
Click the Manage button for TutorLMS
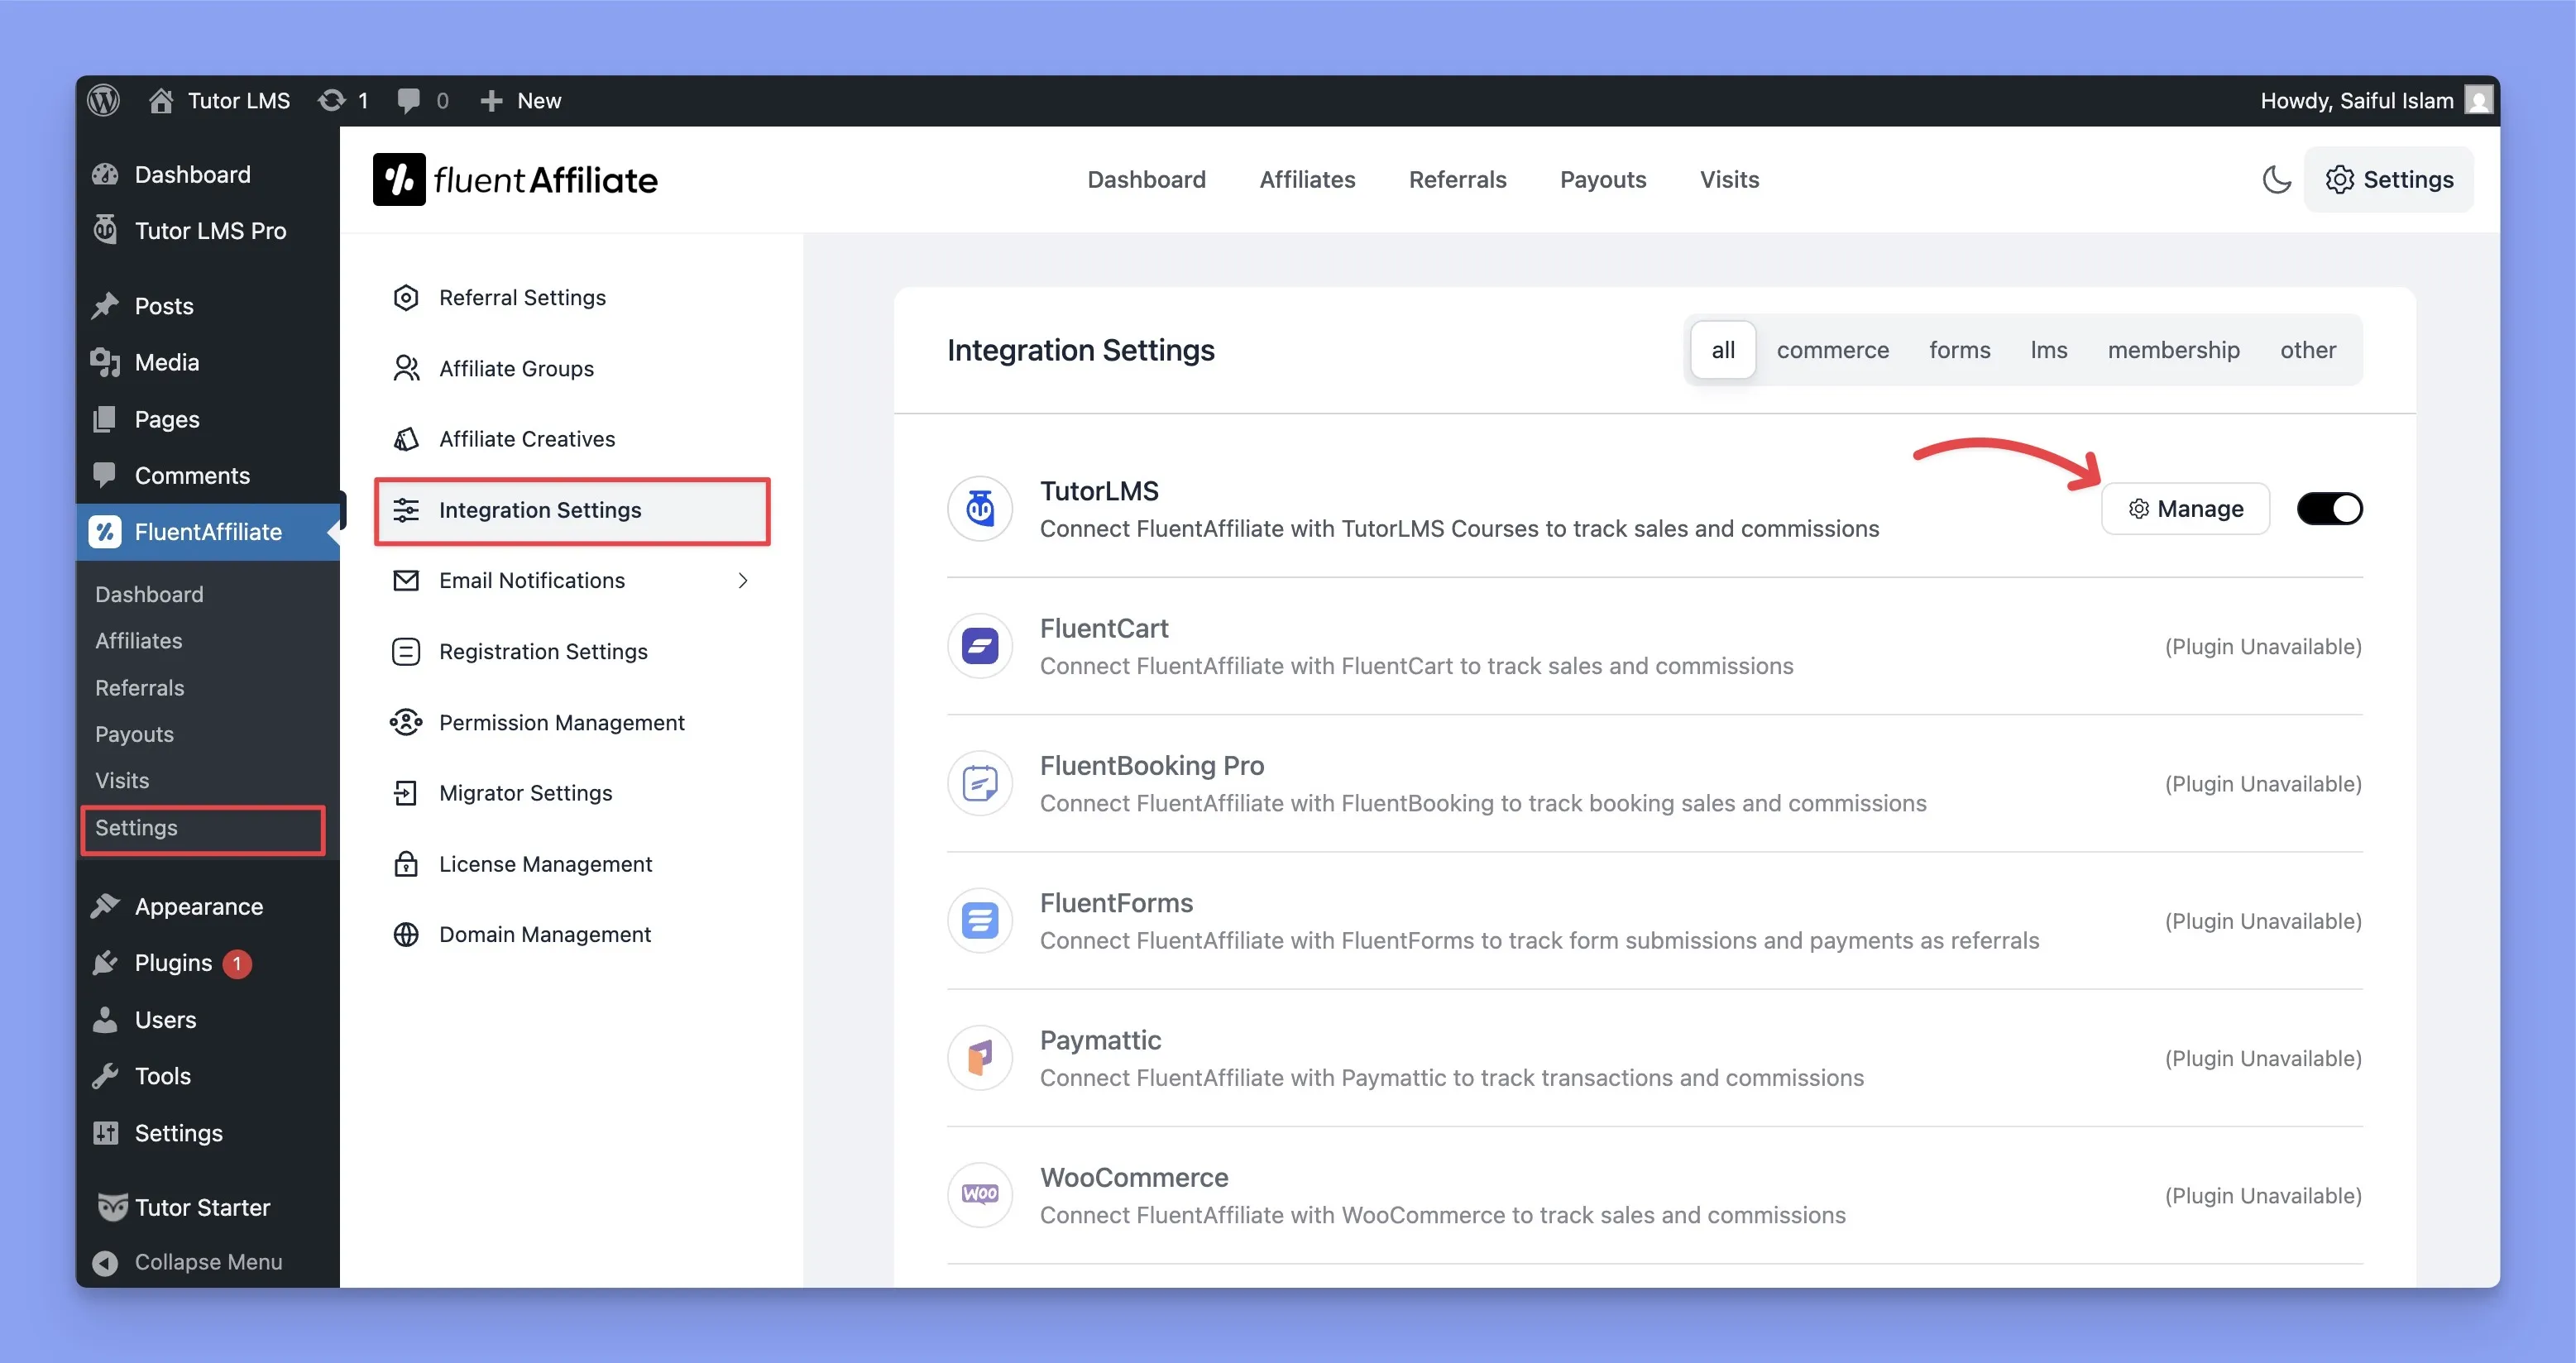2185,508
